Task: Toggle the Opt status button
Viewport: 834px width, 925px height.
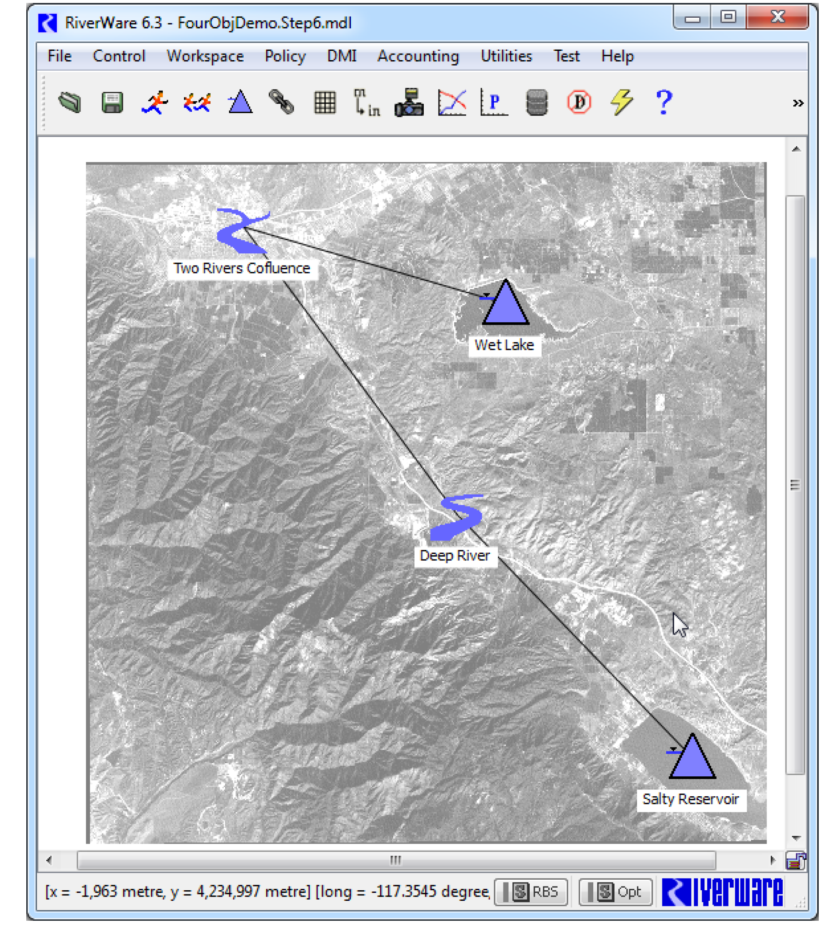Action: 615,891
